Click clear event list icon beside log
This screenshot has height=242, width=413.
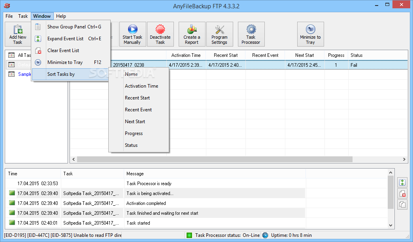[402, 193]
